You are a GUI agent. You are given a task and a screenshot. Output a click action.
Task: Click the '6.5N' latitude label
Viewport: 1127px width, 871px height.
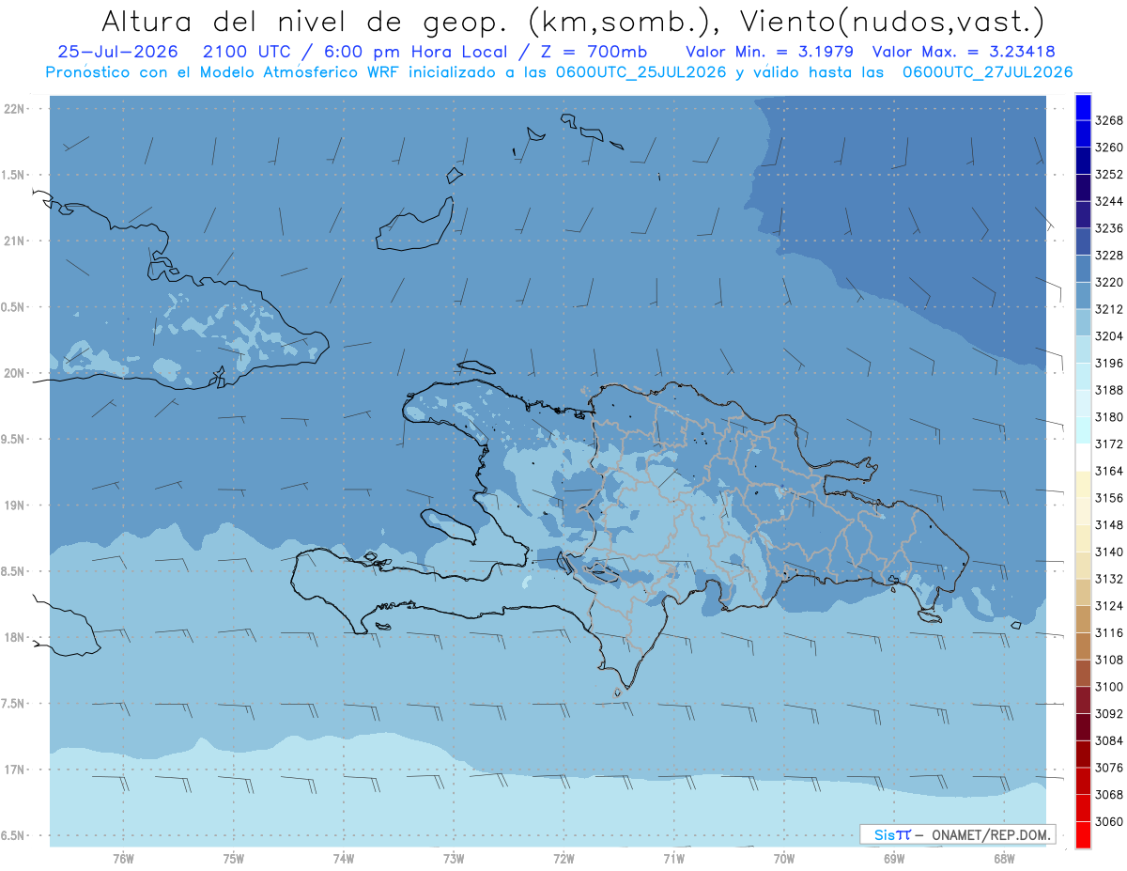pyautogui.click(x=14, y=835)
